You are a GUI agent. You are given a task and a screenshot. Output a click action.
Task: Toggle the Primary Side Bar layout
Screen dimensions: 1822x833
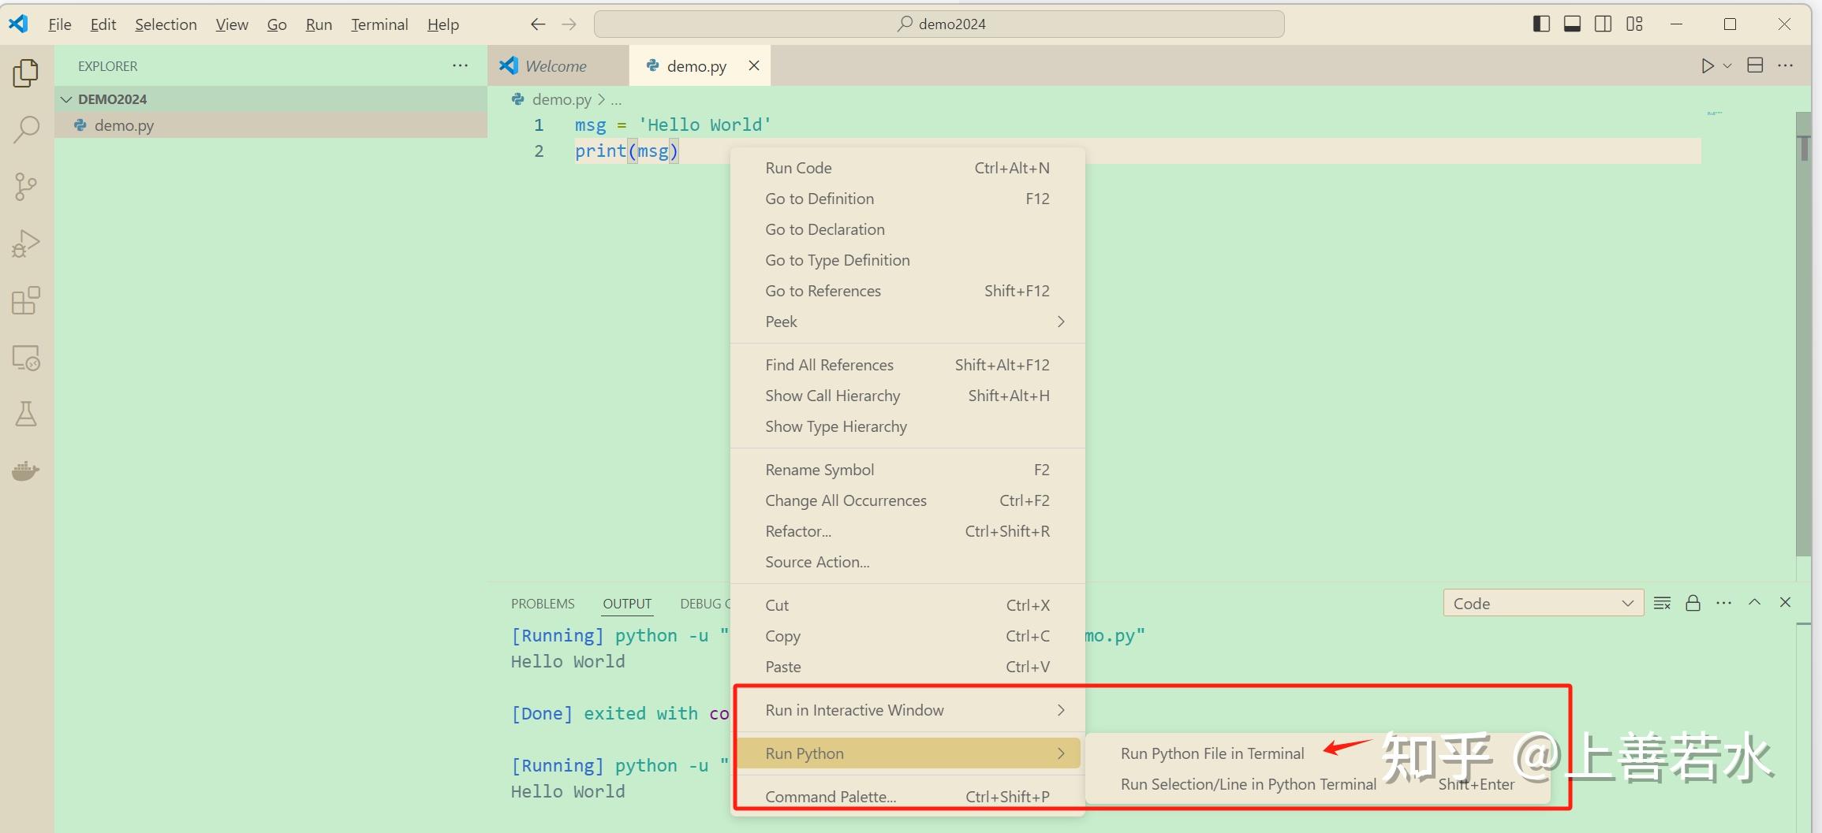1541,24
